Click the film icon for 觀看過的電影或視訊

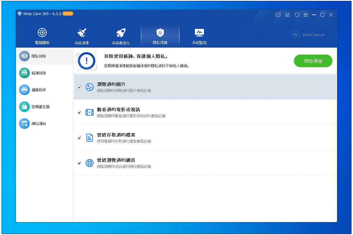(90, 112)
